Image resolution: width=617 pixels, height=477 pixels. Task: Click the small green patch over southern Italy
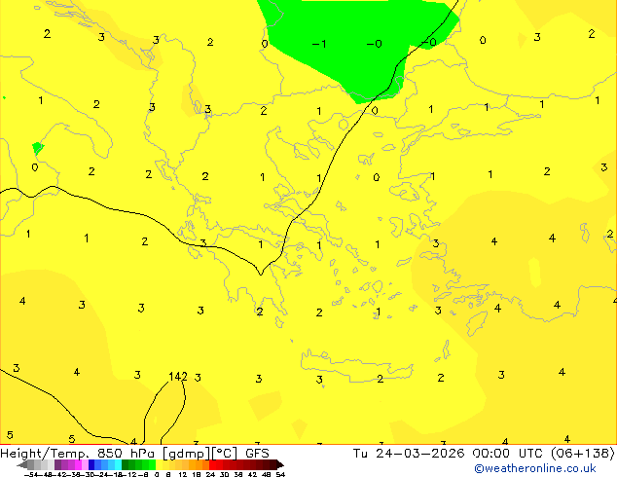point(37,148)
